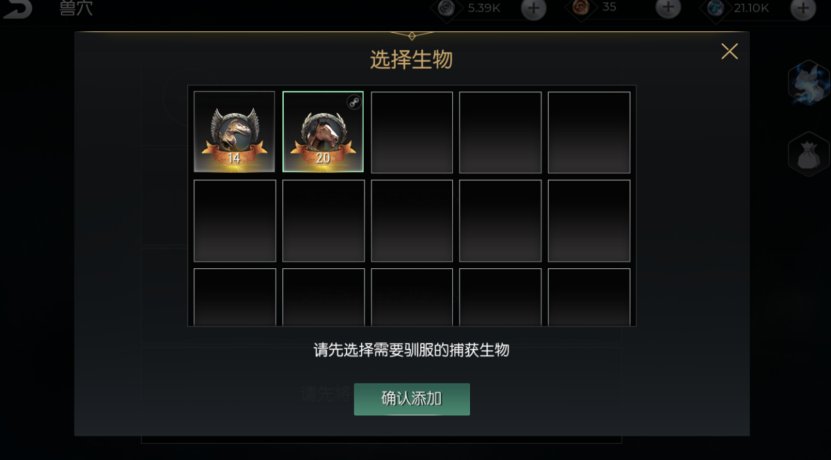Select the last empty slot in first row
This screenshot has height=460, width=831.
589,132
